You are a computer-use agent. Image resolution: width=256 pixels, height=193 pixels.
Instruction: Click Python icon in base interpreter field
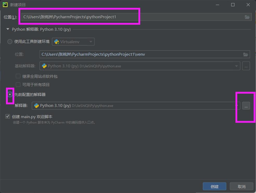[44, 66]
